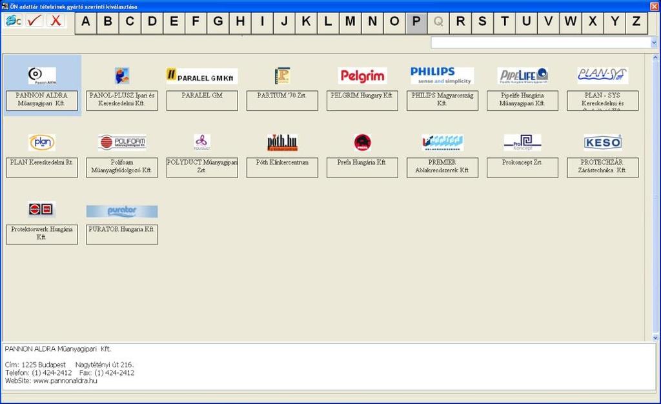The image size is (661, 404).
Task: Click the scroll up arrow of manufacturer list
Action: click(655, 57)
